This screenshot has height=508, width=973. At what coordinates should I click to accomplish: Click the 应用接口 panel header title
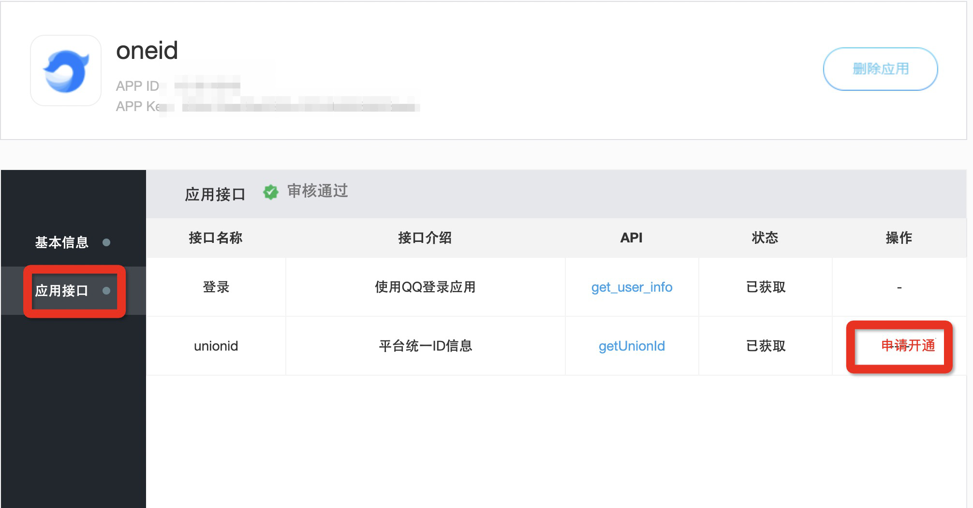216,193
